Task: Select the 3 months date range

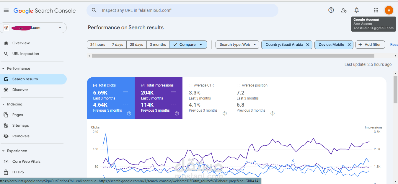Action: 158,45
